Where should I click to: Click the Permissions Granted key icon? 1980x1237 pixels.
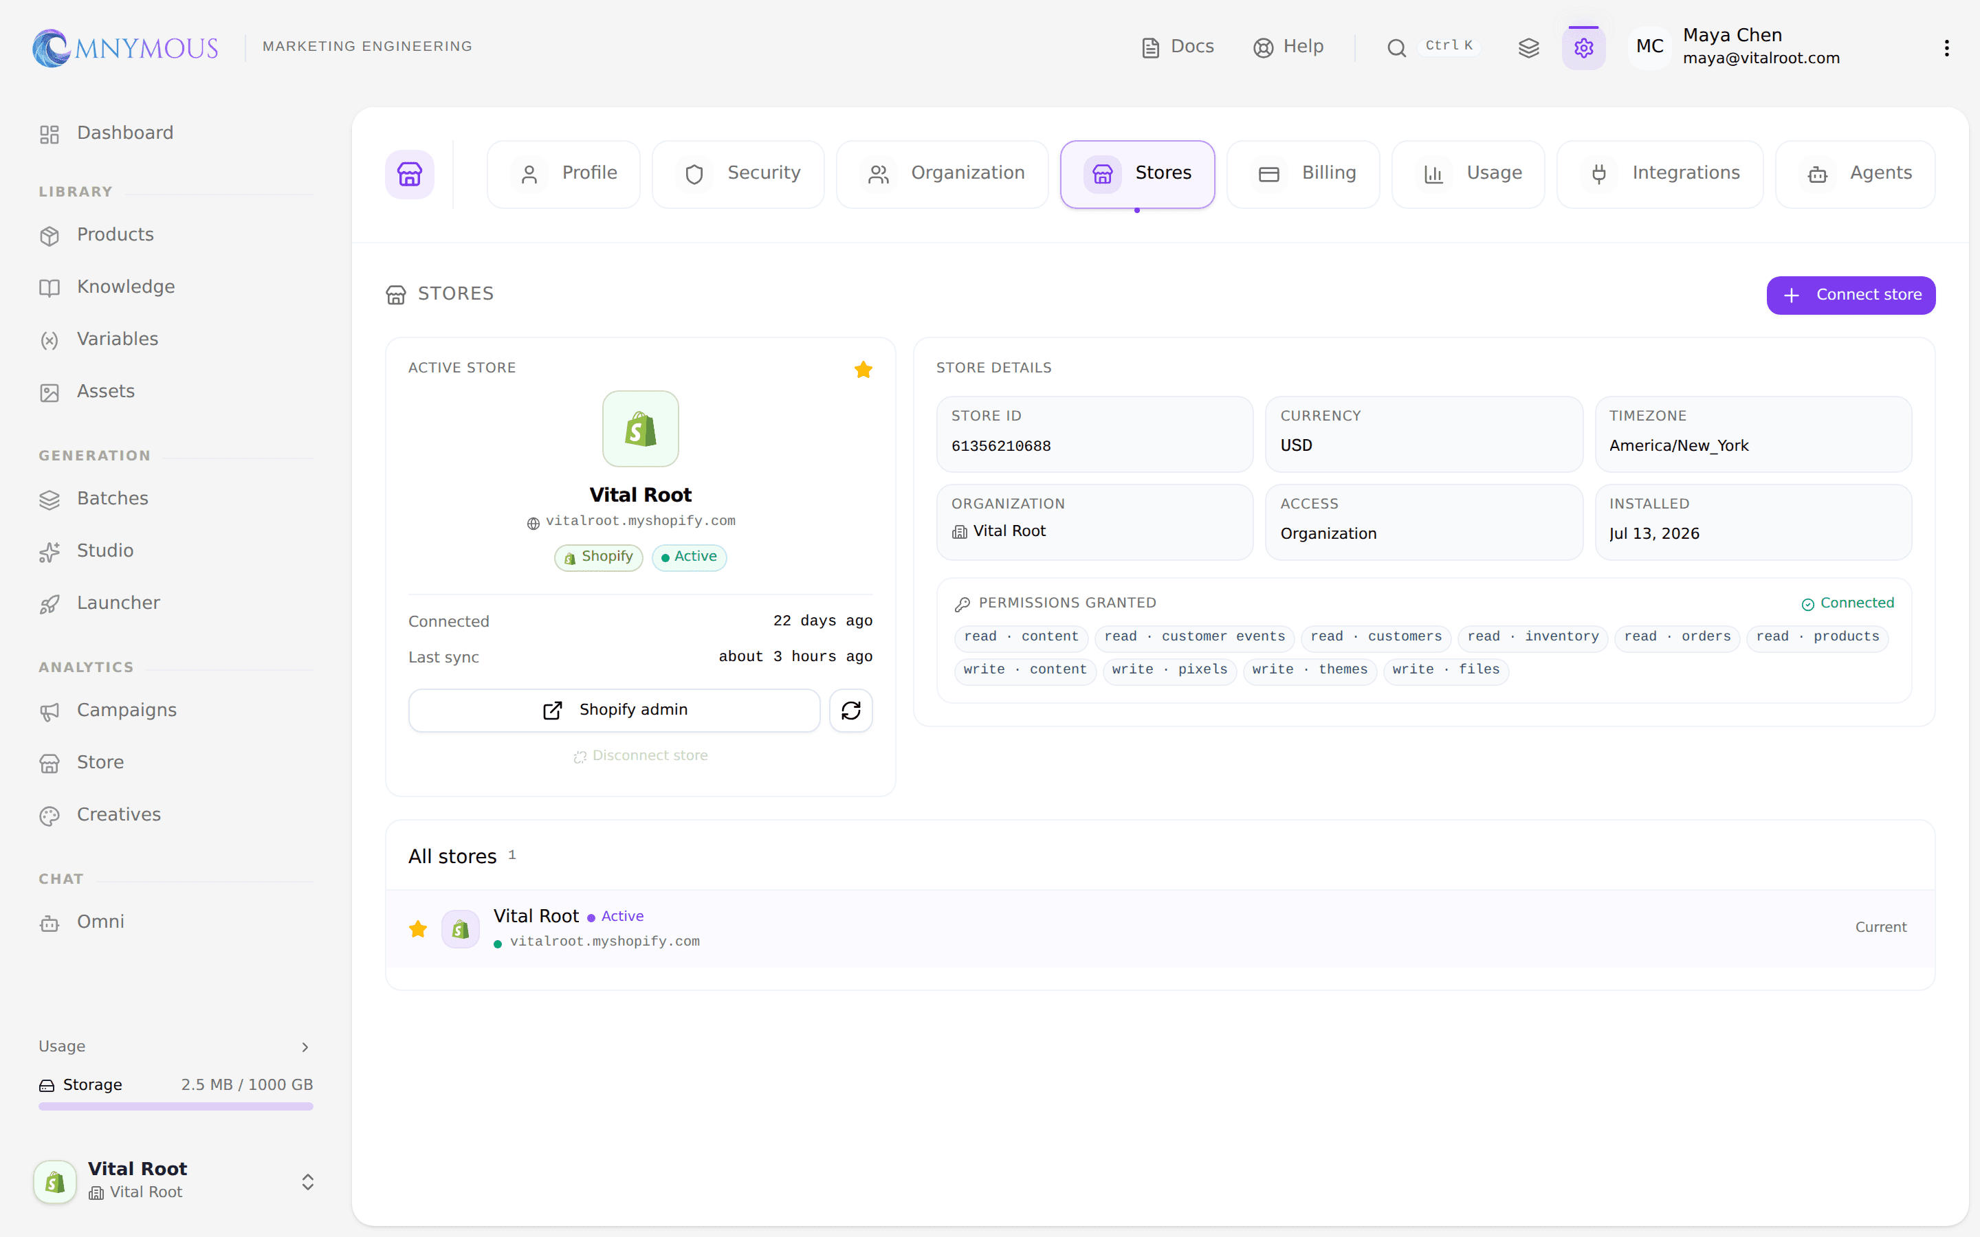click(x=962, y=605)
